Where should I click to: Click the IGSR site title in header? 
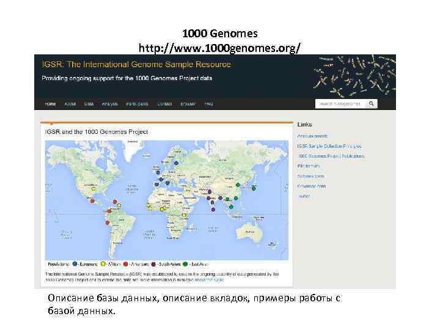[x=136, y=64]
